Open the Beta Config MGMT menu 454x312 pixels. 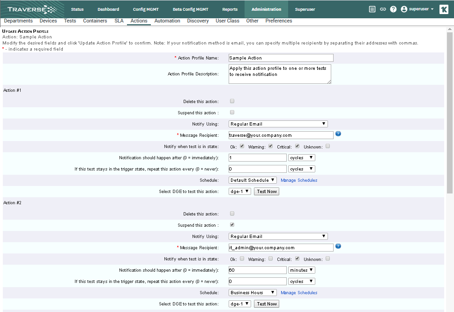tap(191, 9)
